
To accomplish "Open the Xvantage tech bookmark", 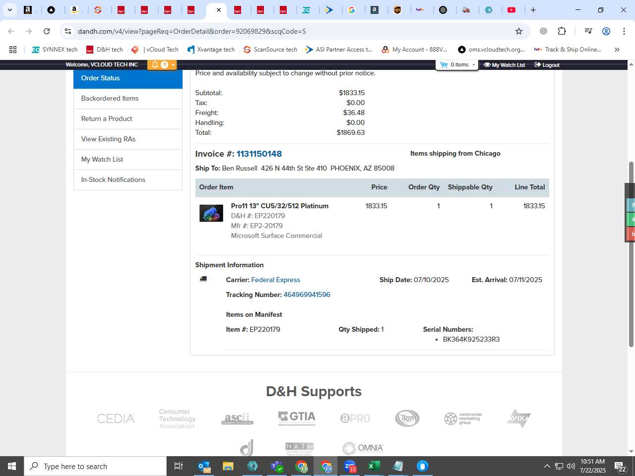I will click(x=211, y=50).
